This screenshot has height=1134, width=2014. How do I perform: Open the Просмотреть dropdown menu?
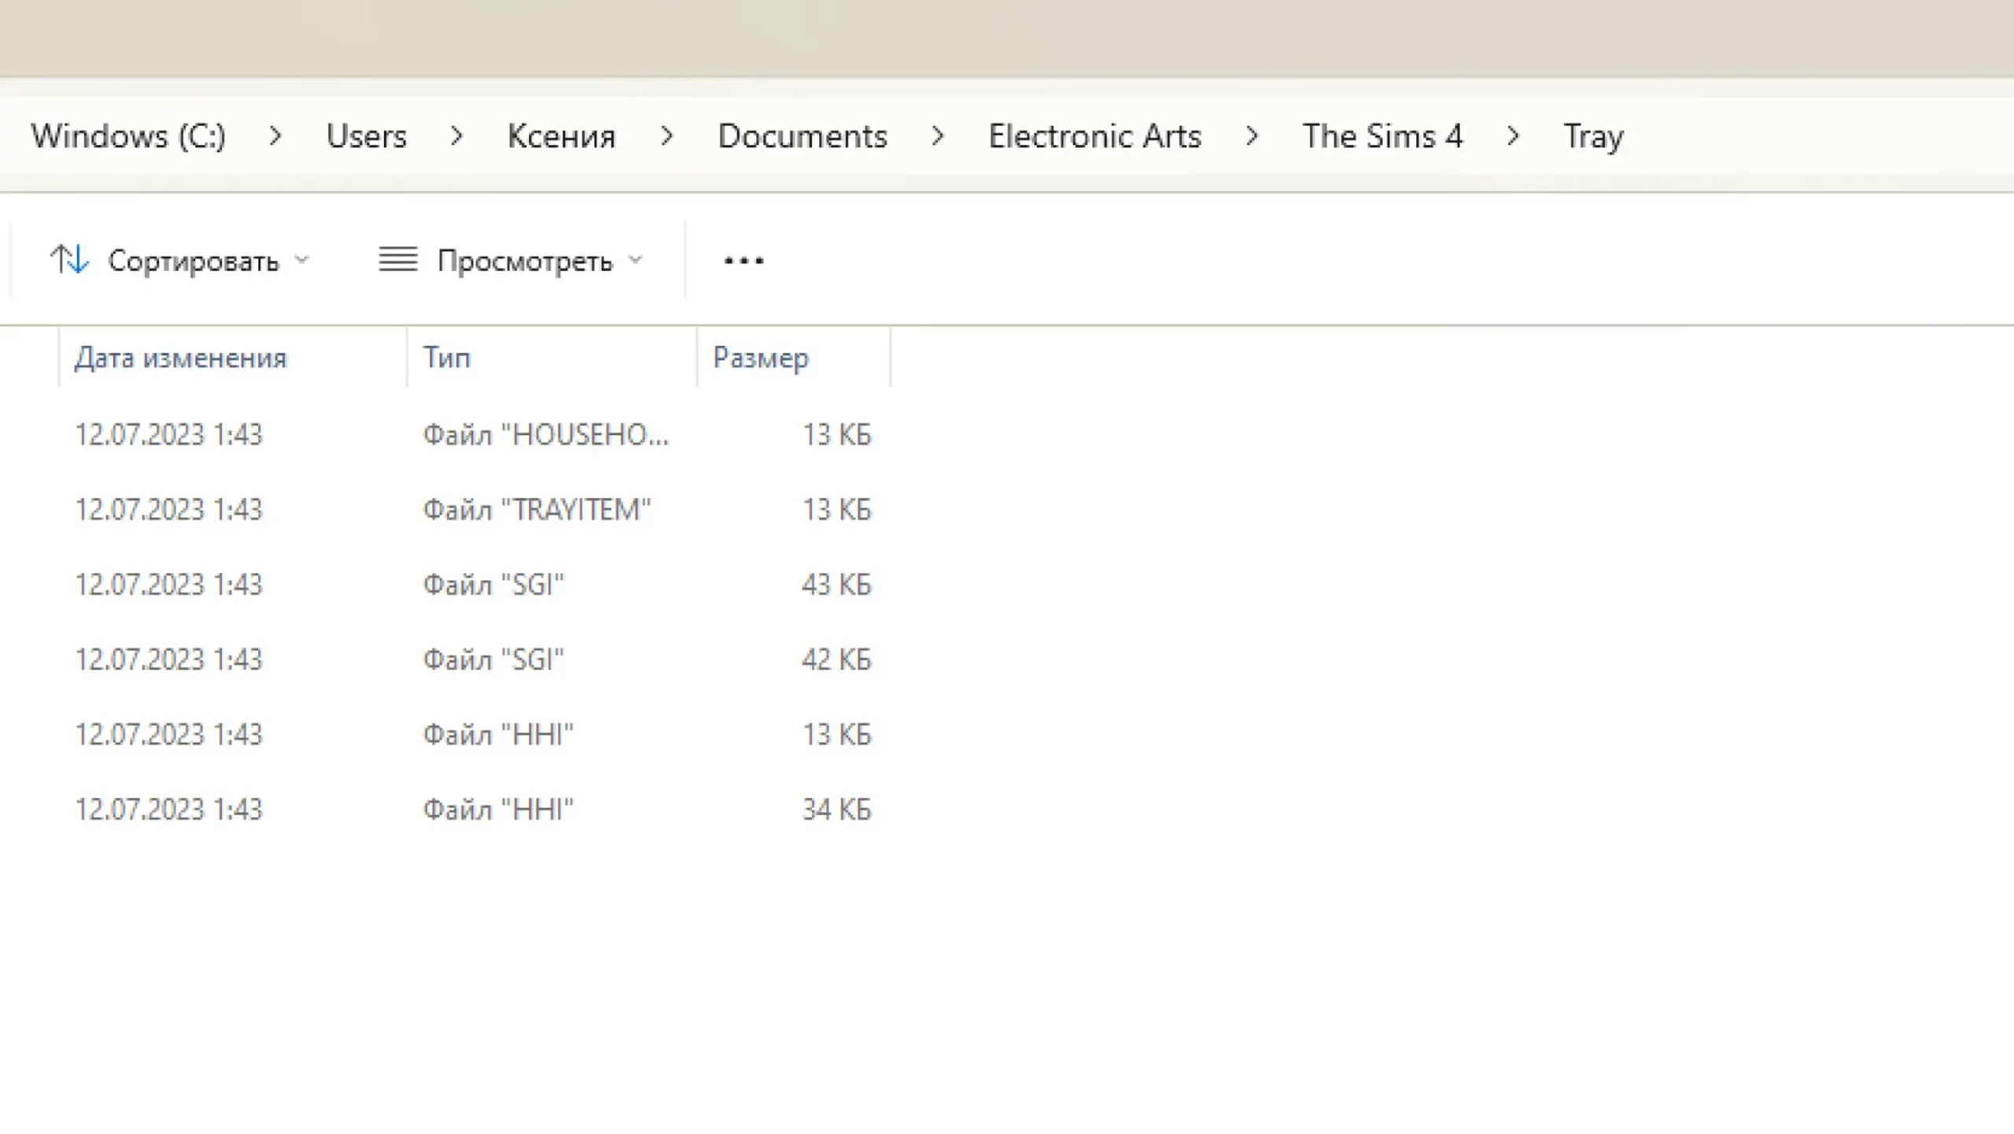point(525,260)
